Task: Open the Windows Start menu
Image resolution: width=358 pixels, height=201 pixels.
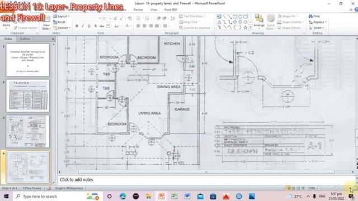Action: tap(6, 196)
